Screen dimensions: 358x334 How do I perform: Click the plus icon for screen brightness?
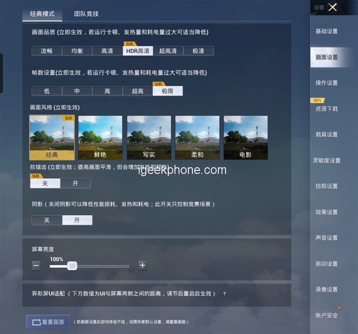142,266
